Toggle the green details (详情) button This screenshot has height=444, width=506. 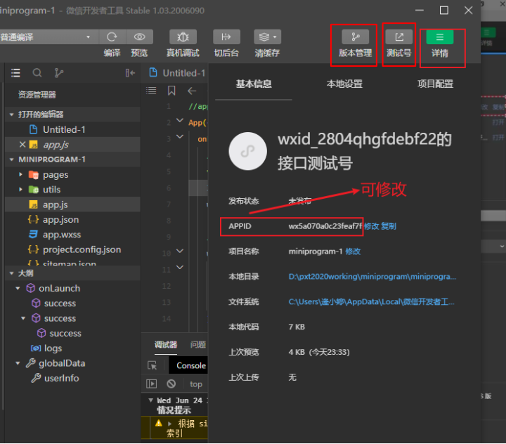(x=440, y=37)
